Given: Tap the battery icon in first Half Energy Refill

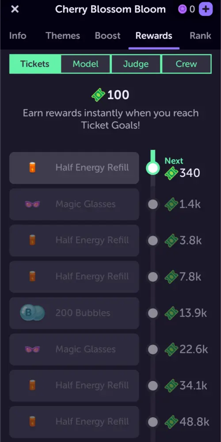Looking at the screenshot, I should pyautogui.click(x=32, y=168).
